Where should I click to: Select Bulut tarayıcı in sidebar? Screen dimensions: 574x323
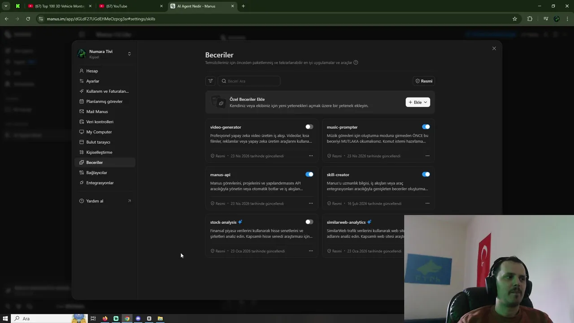105,142
